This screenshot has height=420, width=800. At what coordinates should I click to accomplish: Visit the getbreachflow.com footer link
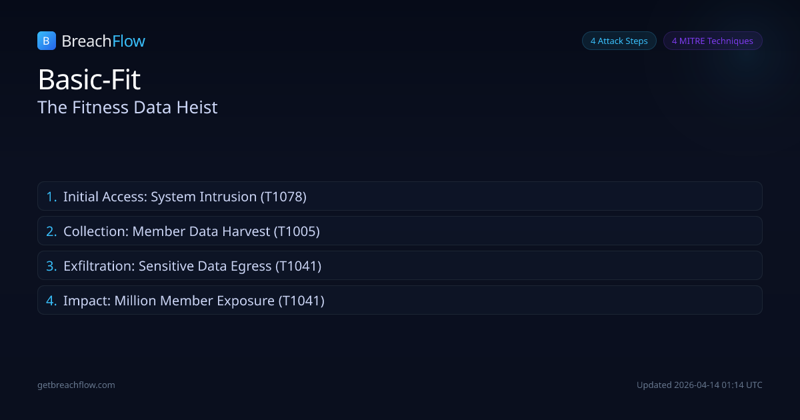(76, 385)
